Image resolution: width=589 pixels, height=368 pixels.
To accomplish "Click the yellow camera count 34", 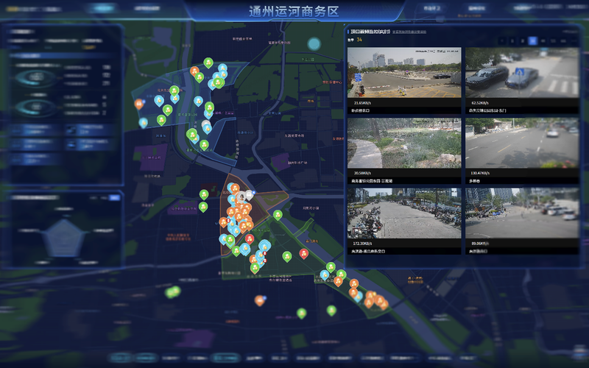I will pyautogui.click(x=359, y=40).
